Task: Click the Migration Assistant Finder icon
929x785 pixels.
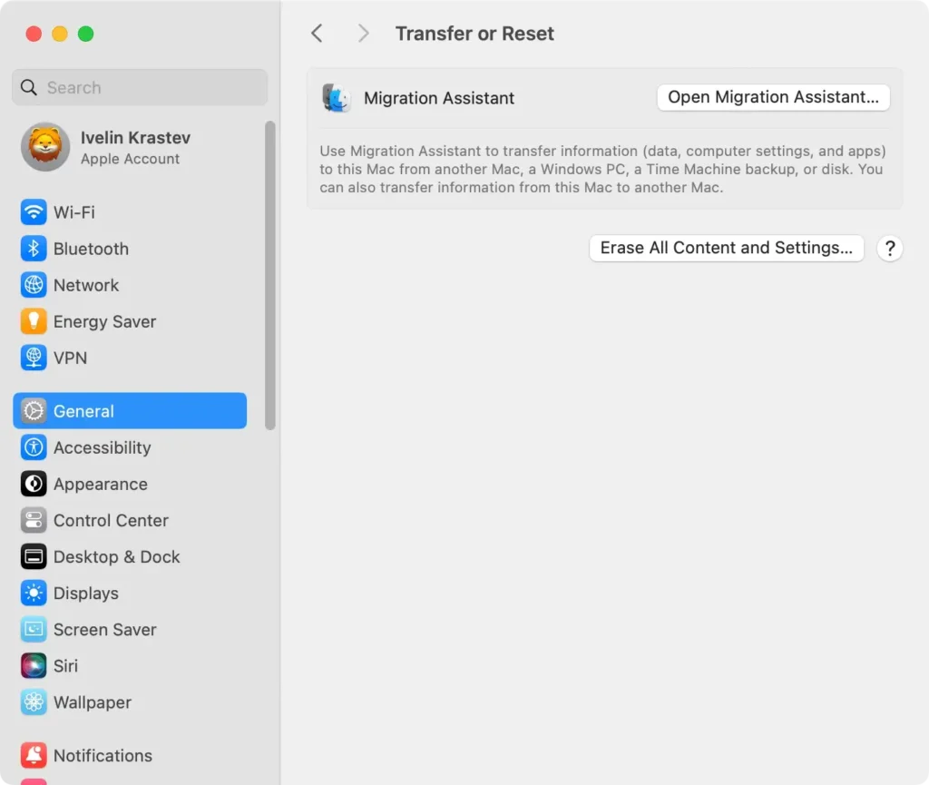Action: click(336, 98)
